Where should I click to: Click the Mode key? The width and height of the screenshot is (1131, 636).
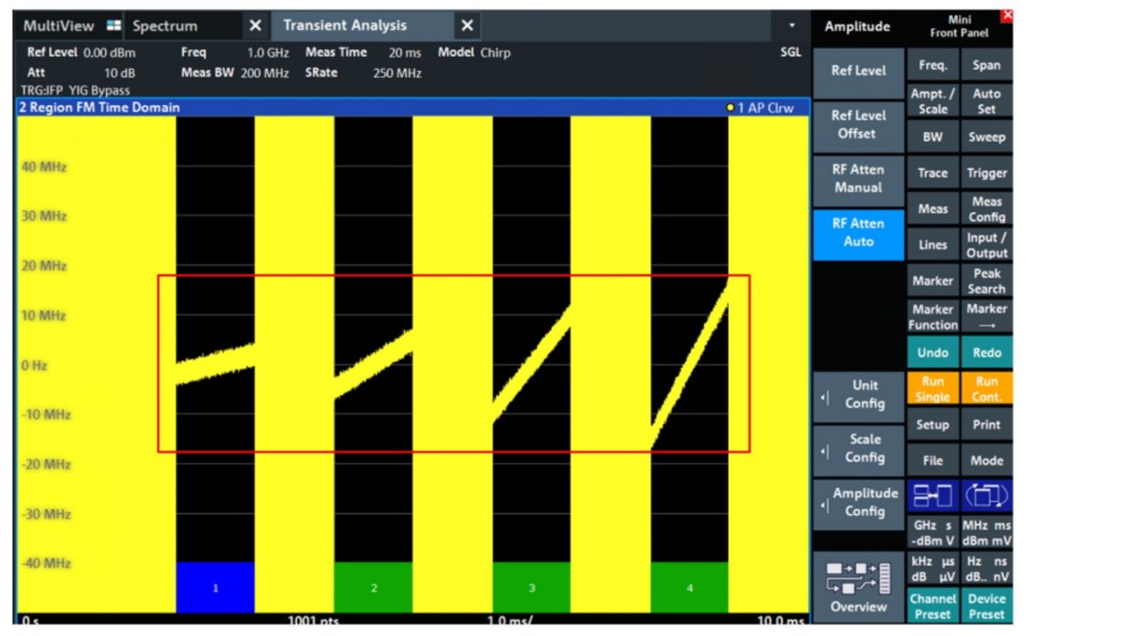click(x=986, y=460)
